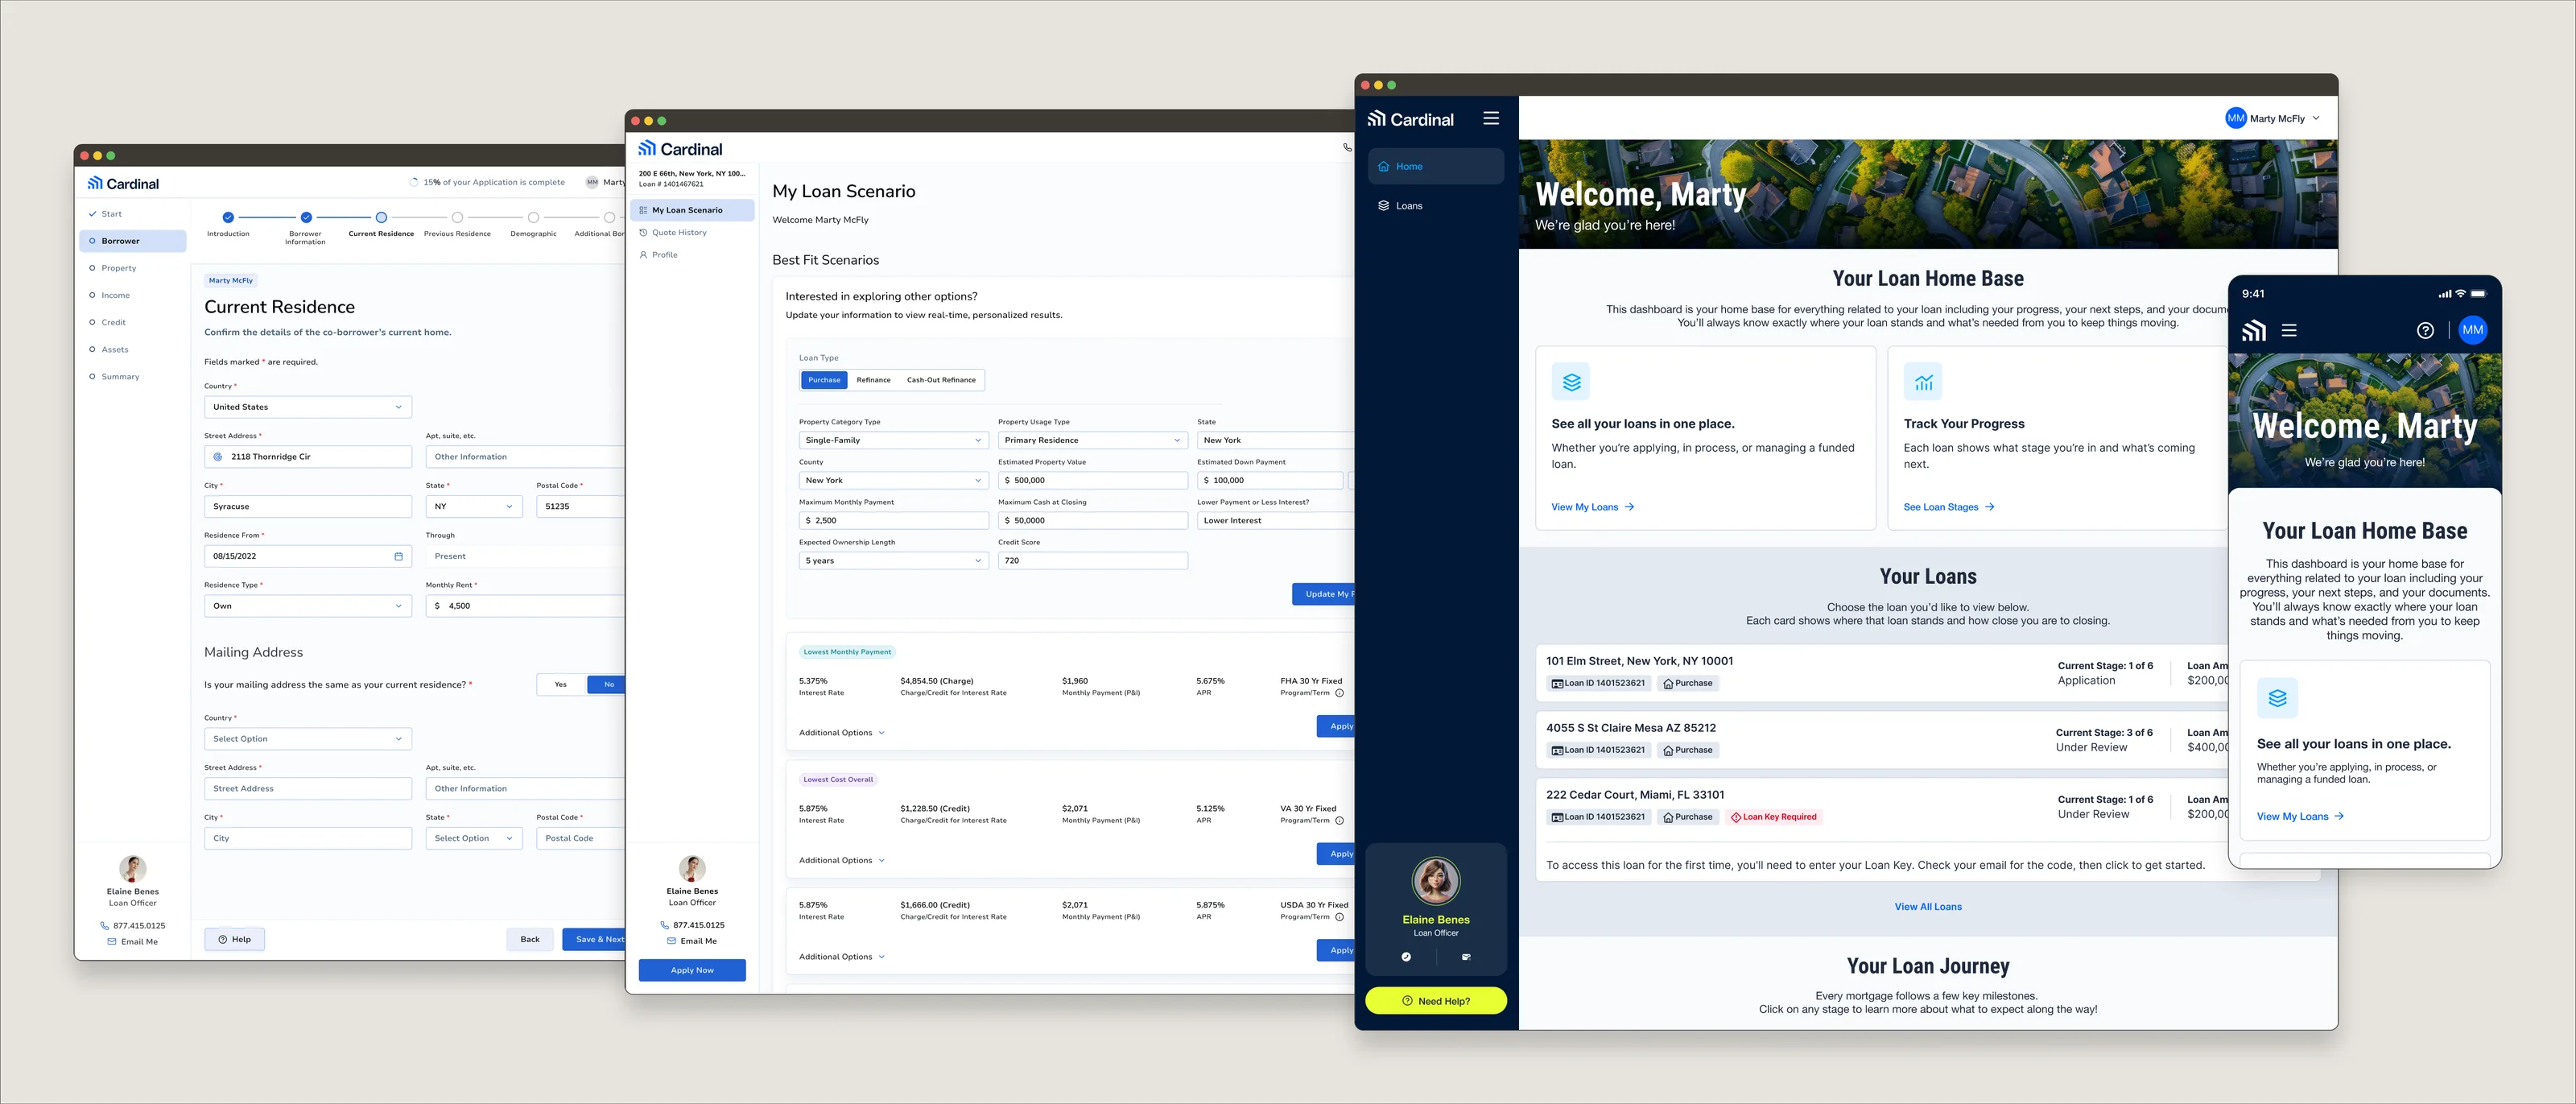Open the mailing Country Select Option dropdown
The height and width of the screenshot is (1104, 2576).
click(x=308, y=739)
